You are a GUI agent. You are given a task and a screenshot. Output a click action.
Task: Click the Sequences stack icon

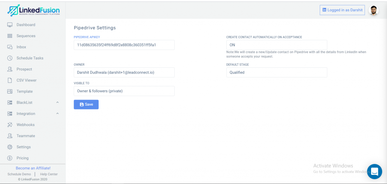10,36
